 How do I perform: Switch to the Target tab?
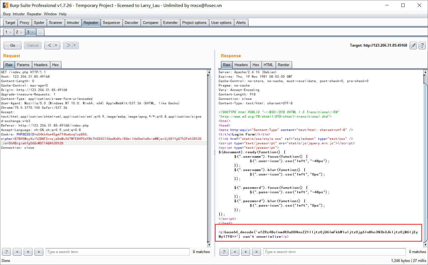pos(10,23)
